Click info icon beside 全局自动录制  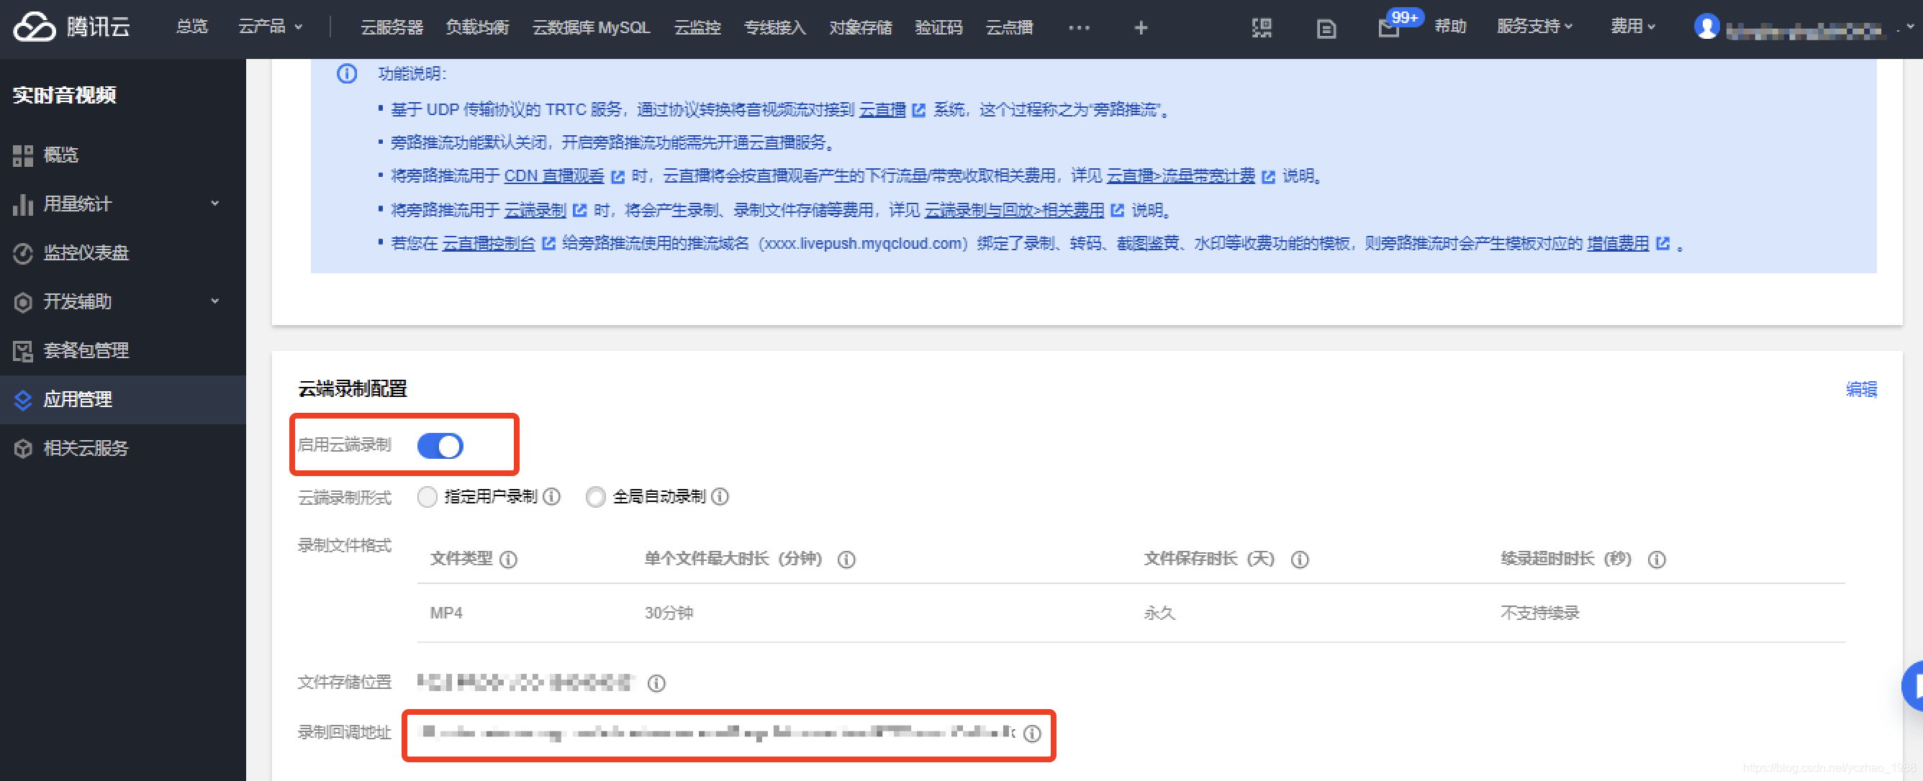(720, 497)
